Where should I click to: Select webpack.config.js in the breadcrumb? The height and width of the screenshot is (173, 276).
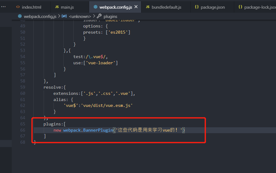coord(40,16)
